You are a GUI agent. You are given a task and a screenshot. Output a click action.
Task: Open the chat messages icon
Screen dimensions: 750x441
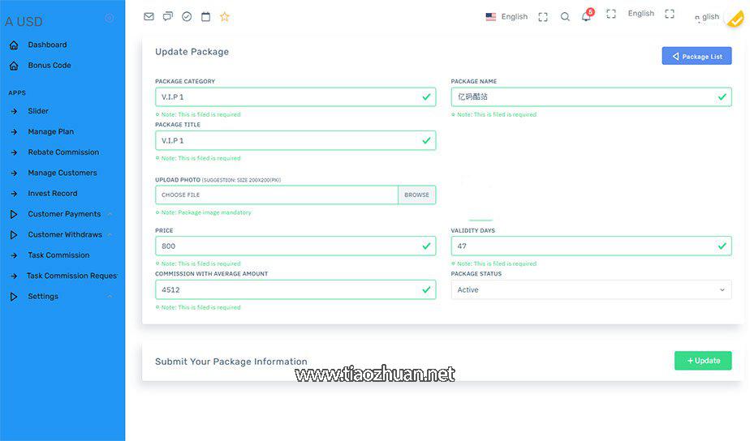(x=168, y=16)
